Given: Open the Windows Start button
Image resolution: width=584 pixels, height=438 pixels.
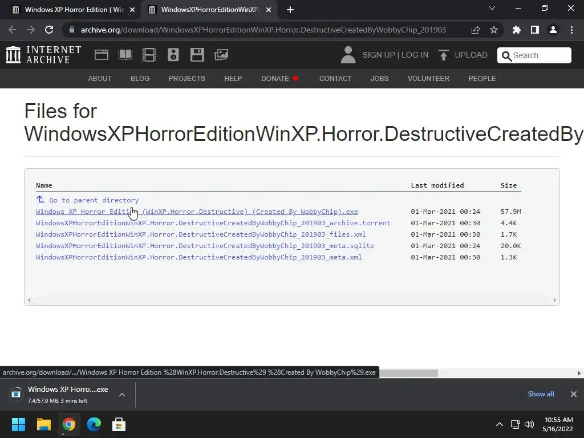Looking at the screenshot, I should (x=18, y=424).
